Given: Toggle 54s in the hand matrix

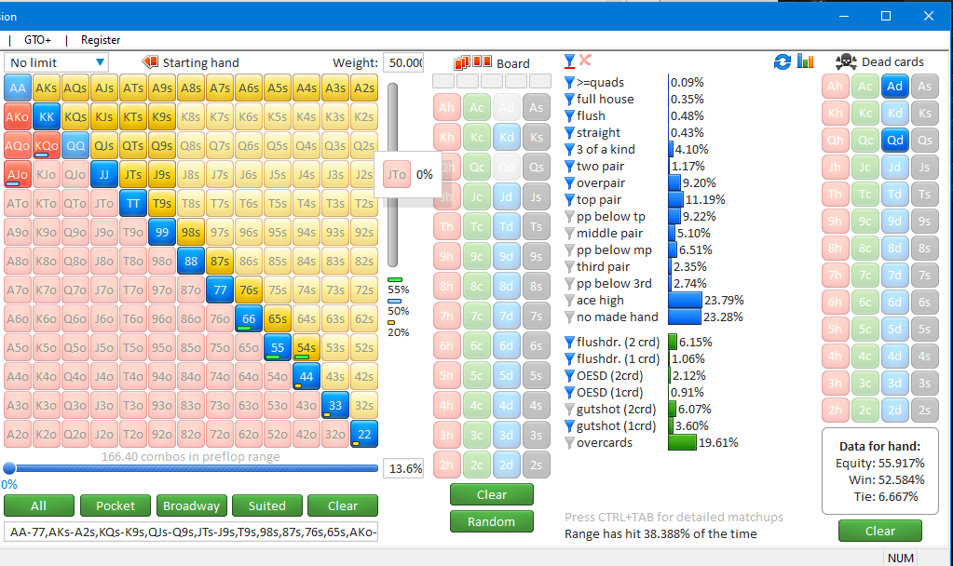Looking at the screenshot, I should coord(306,347).
